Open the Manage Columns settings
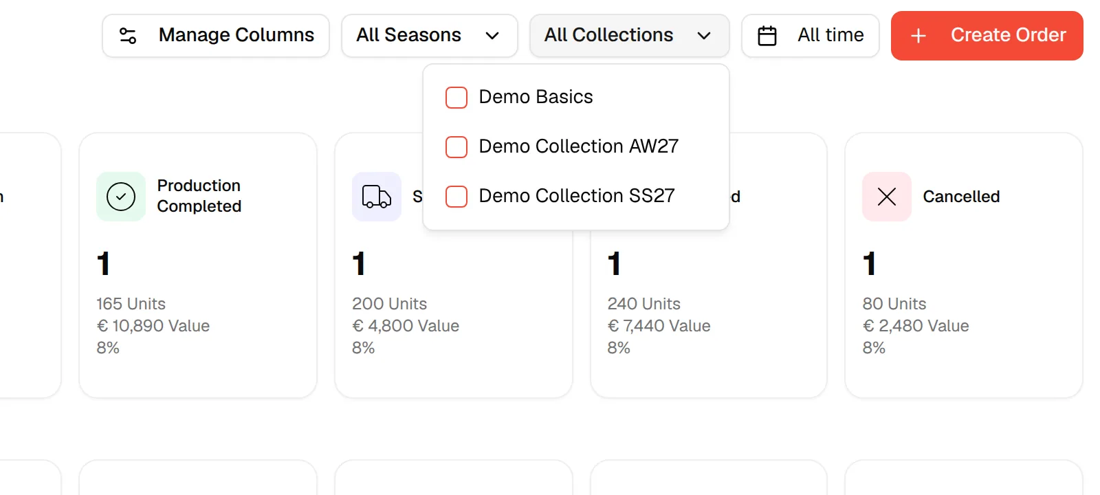This screenshot has width=1100, height=495. tap(216, 36)
